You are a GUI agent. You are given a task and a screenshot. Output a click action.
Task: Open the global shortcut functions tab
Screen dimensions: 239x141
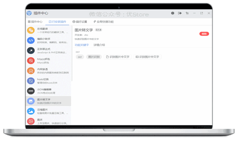(104, 22)
